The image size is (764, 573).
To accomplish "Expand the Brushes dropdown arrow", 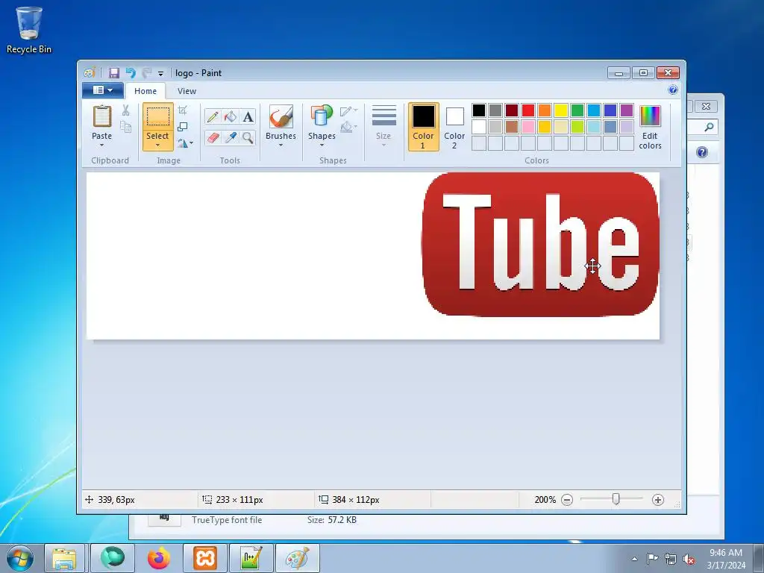I will tap(281, 145).
